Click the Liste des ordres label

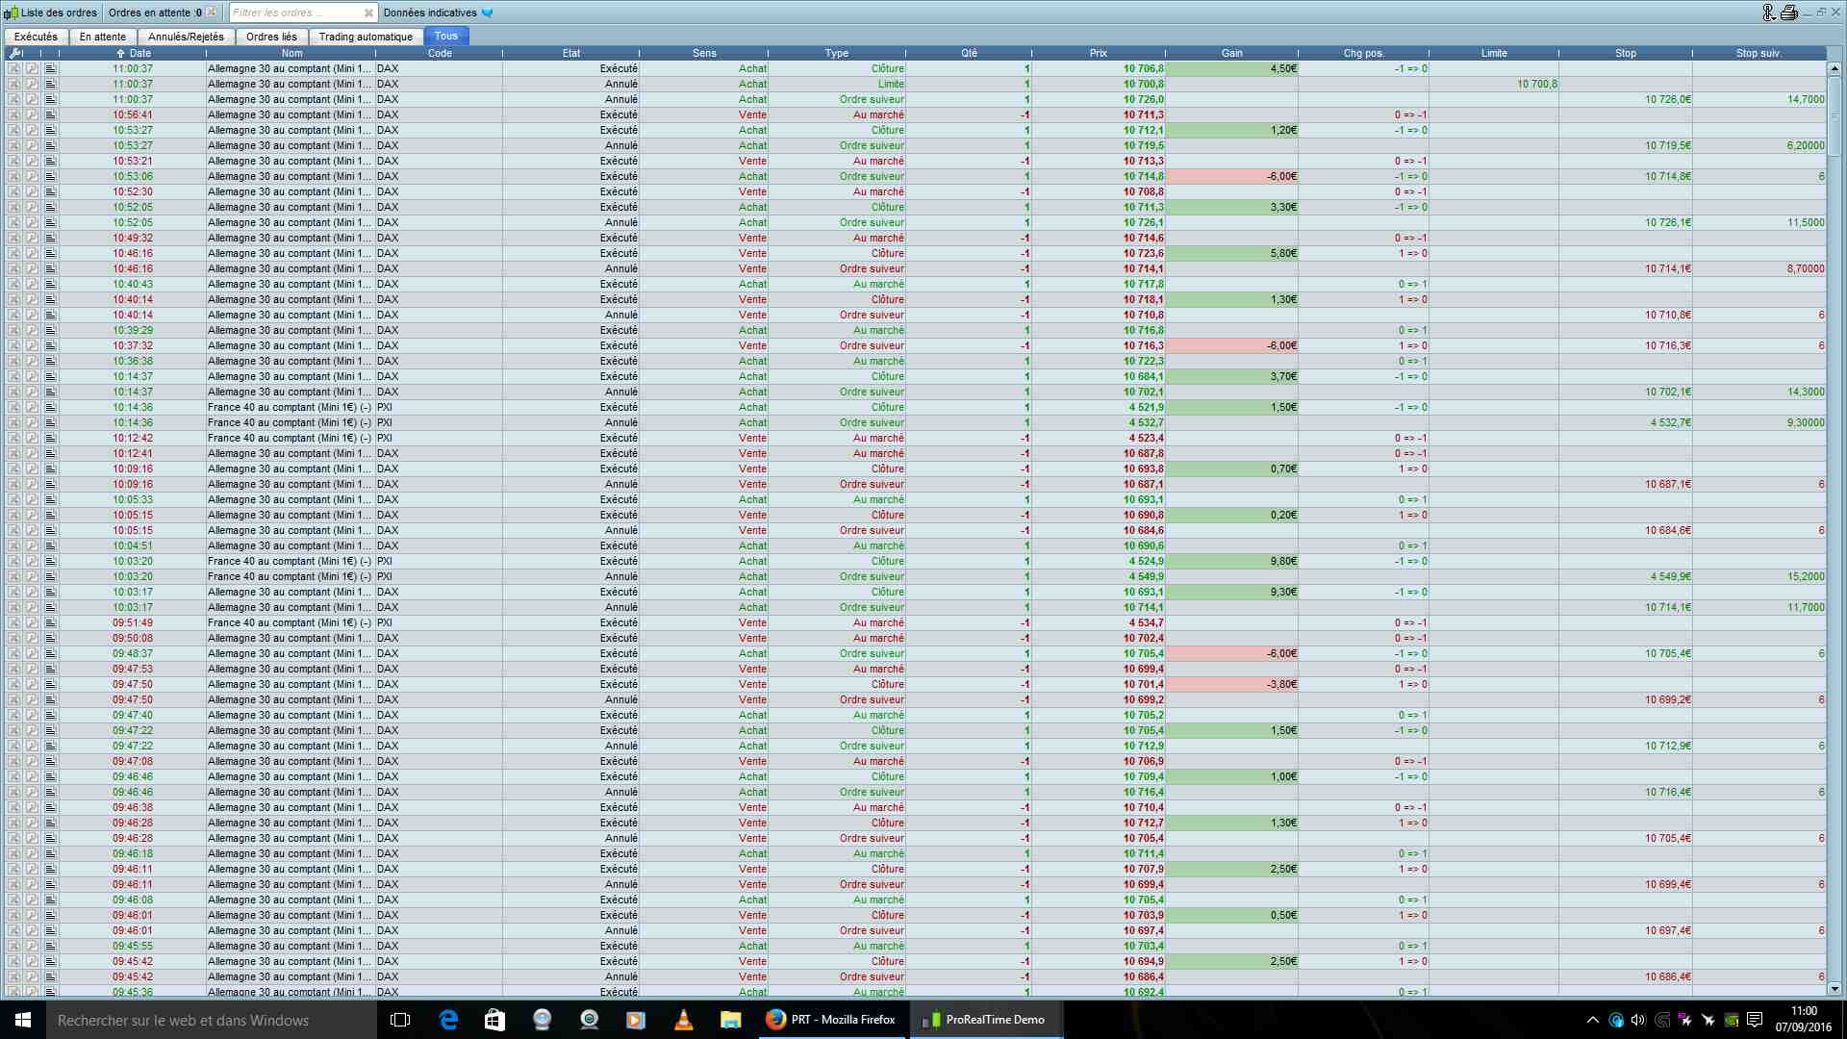pyautogui.click(x=58, y=13)
